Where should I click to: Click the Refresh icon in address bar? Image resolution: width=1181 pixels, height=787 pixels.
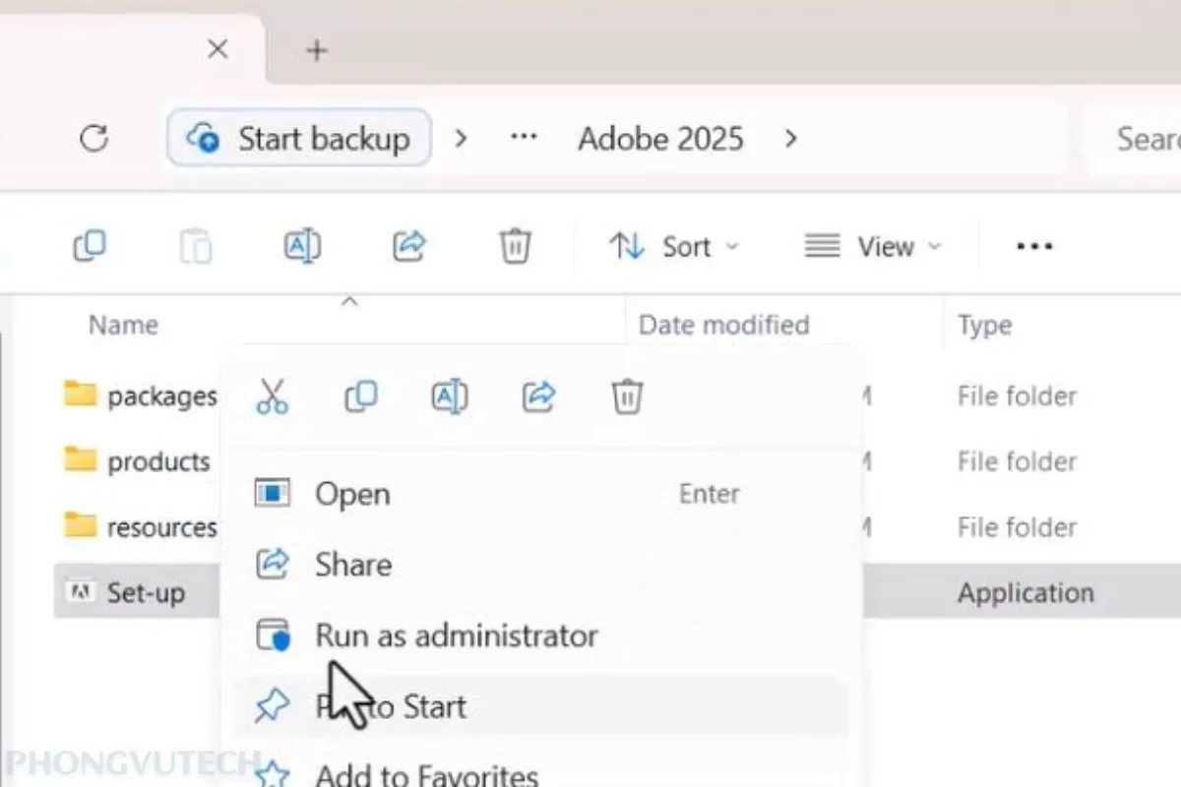(x=93, y=139)
